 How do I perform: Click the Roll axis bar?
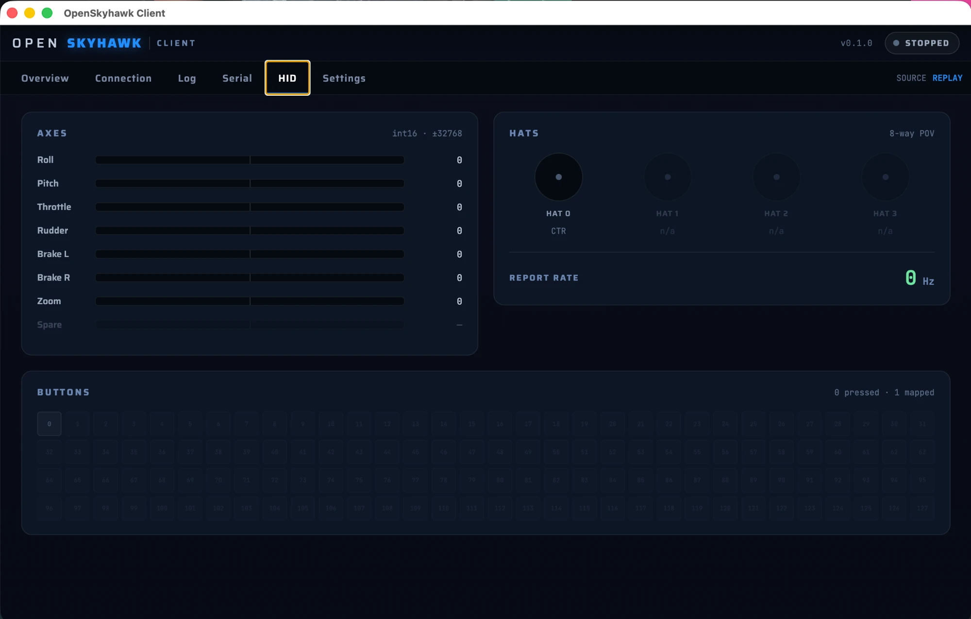click(x=250, y=160)
